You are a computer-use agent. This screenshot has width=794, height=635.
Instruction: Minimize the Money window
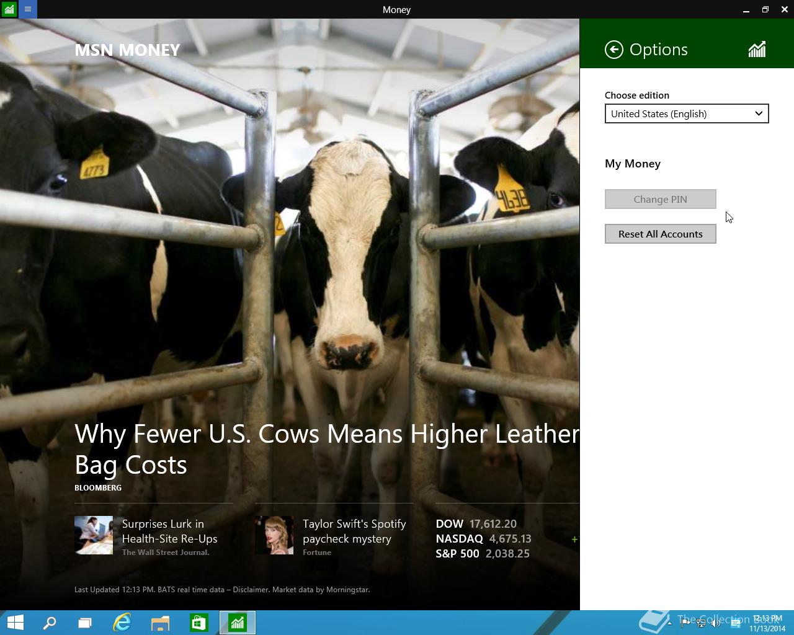click(x=746, y=9)
